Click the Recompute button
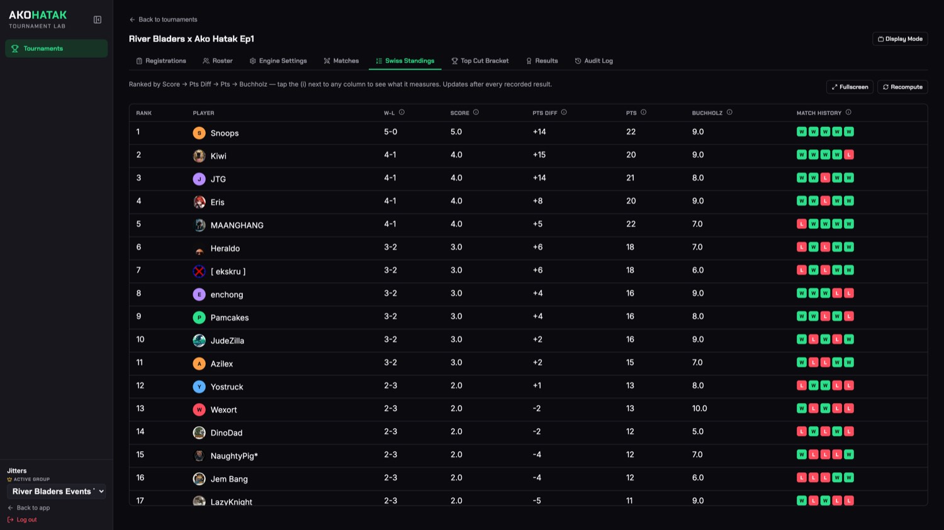Viewport: 944px width, 530px height. coord(902,87)
